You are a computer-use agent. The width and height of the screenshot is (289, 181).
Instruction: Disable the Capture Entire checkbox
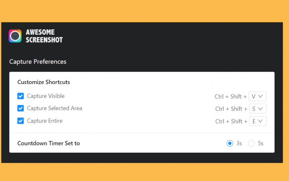21,121
